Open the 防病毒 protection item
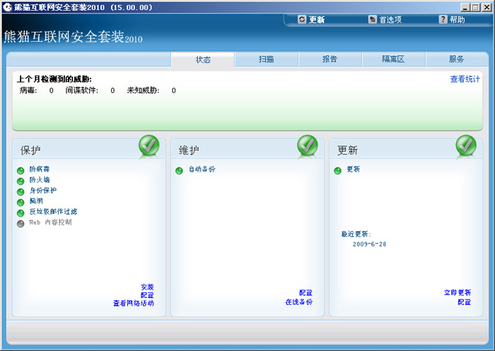The width and height of the screenshot is (495, 351). tap(40, 169)
